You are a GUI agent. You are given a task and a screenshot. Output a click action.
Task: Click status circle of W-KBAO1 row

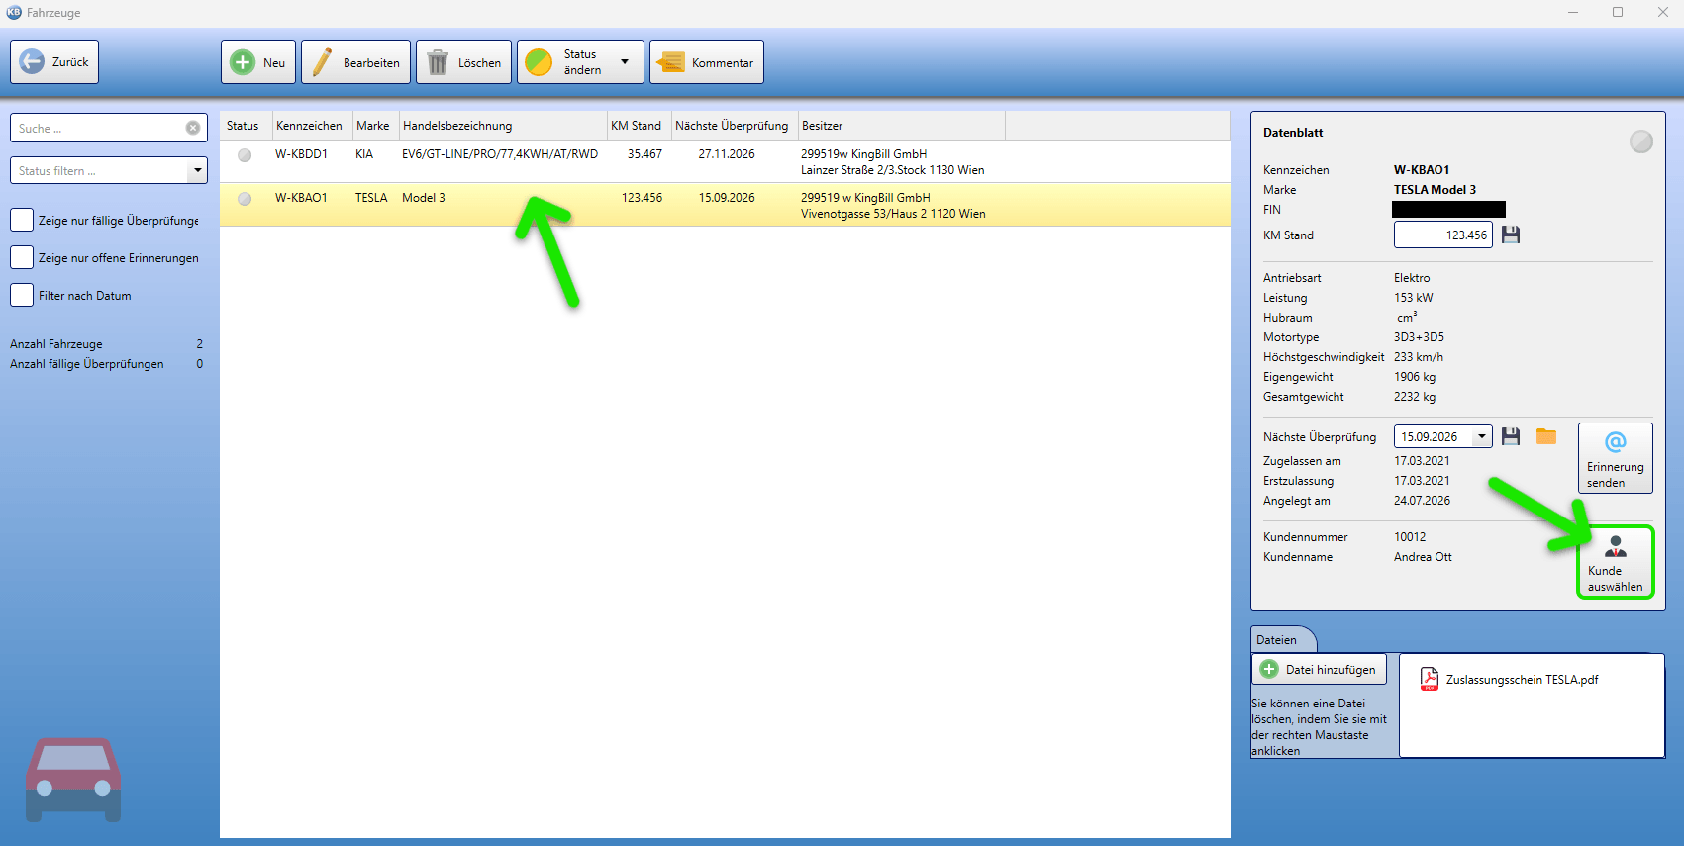click(245, 199)
